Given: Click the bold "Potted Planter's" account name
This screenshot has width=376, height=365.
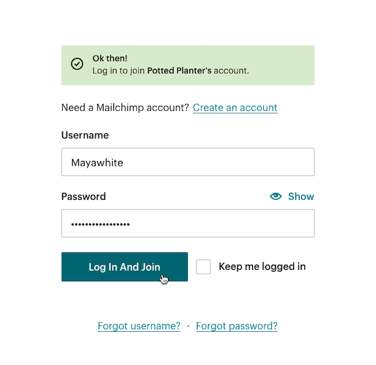Looking at the screenshot, I should [179, 71].
